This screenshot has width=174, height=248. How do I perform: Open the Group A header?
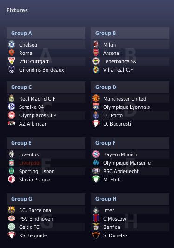coord(46,33)
